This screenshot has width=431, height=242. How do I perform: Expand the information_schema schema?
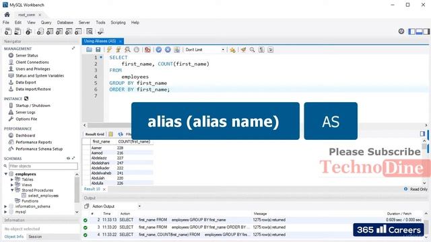(6, 206)
